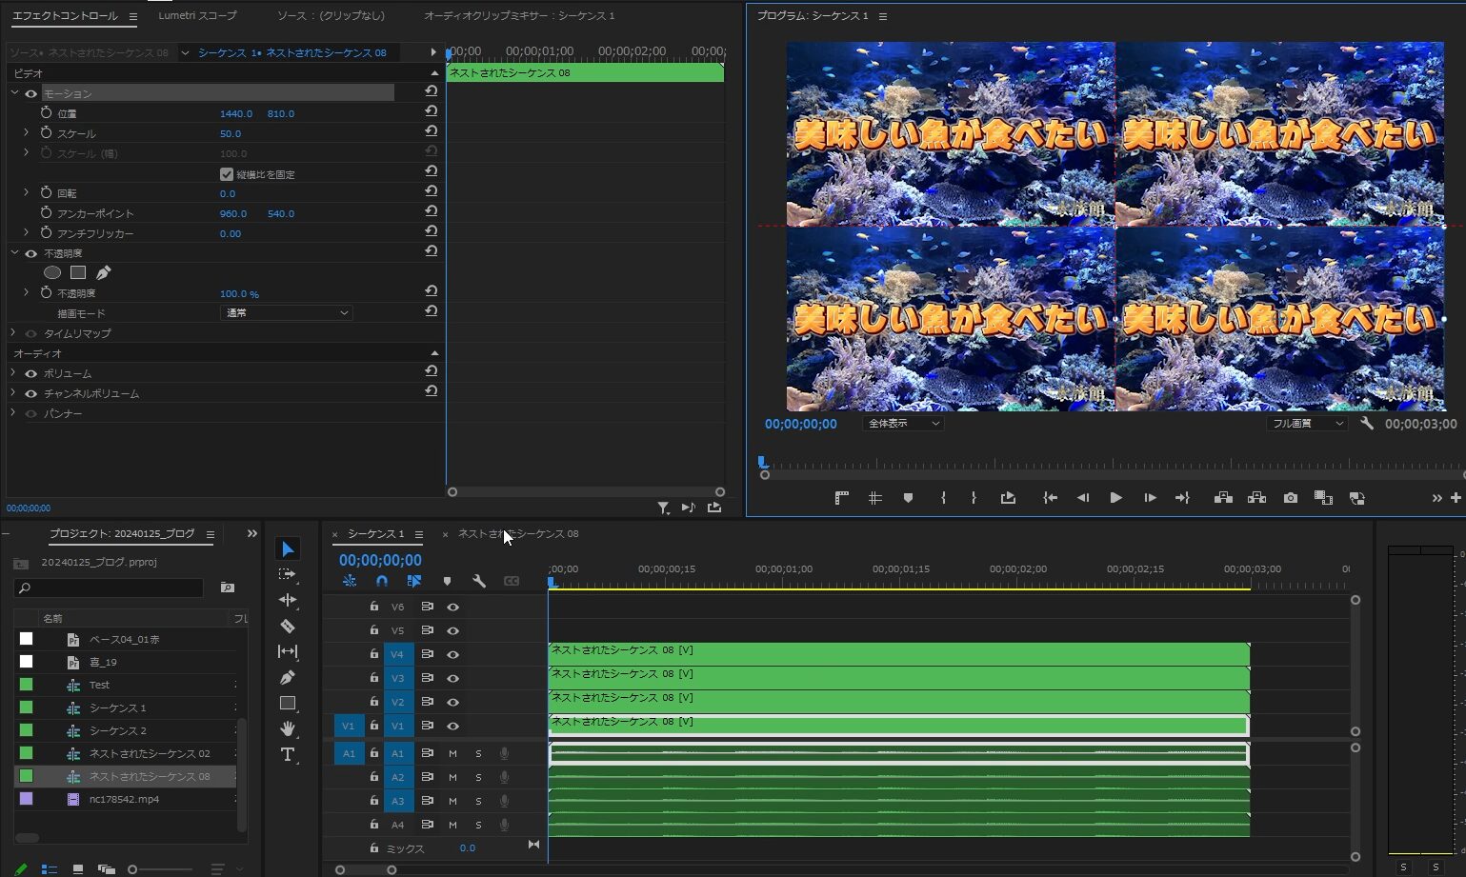Reset the Scale parameter
The image size is (1466, 877).
coord(432,131)
